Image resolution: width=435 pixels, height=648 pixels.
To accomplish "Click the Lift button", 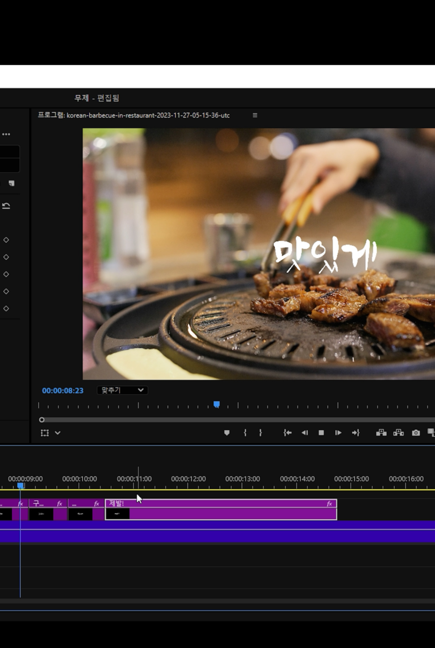I will tap(381, 433).
